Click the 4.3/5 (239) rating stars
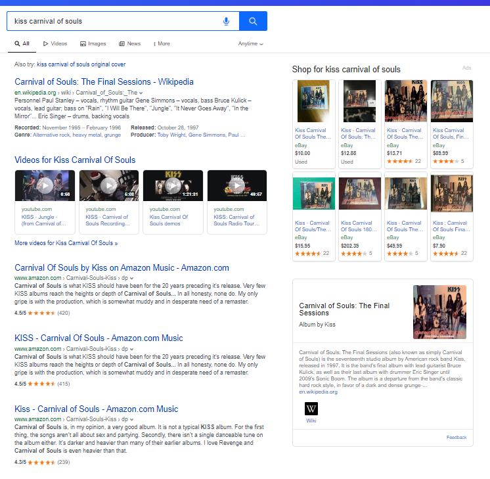Viewport: 490px width, 479px height. click(x=41, y=463)
